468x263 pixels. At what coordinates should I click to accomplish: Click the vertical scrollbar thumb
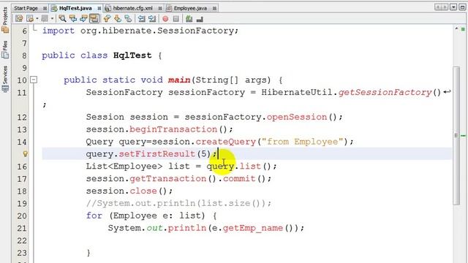456,136
